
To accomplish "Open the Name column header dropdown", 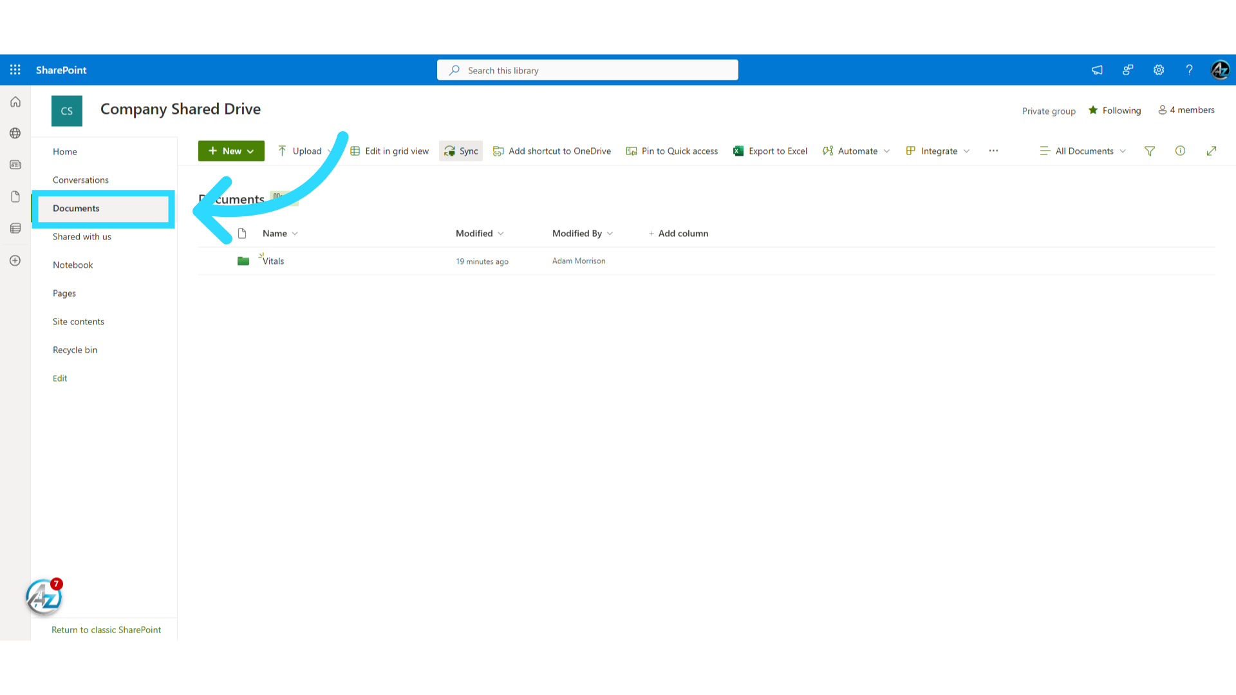I will pyautogui.click(x=280, y=234).
